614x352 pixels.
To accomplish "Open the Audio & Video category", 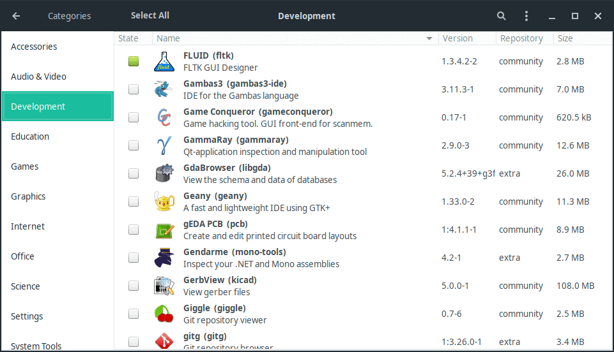I will click(x=58, y=77).
